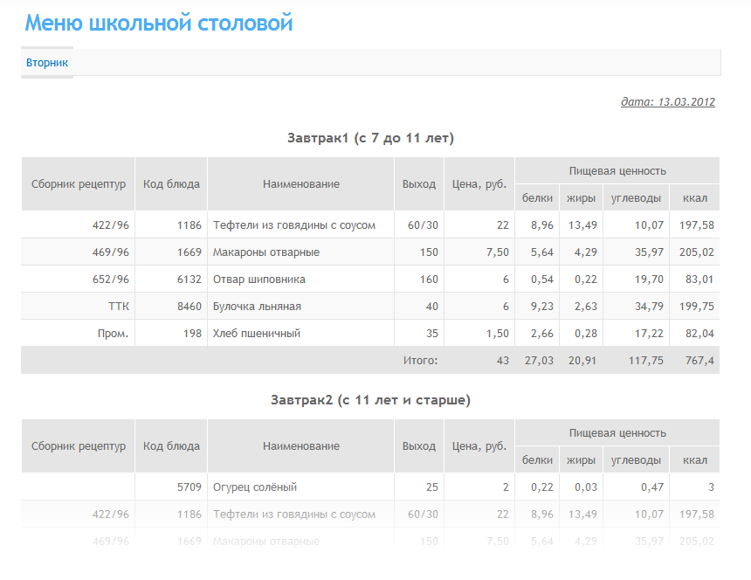This screenshot has height=580, width=751.
Task: Click Сборник рецептур header in Завтрак1 table
Action: (x=79, y=184)
